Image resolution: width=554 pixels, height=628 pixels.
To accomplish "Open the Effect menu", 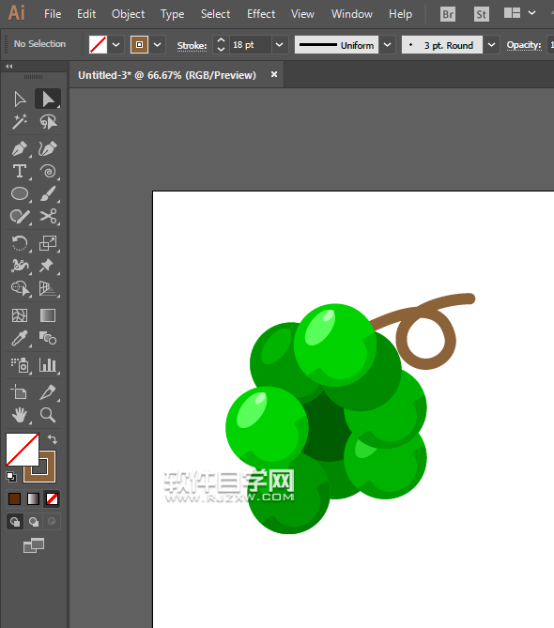I will 261,14.
